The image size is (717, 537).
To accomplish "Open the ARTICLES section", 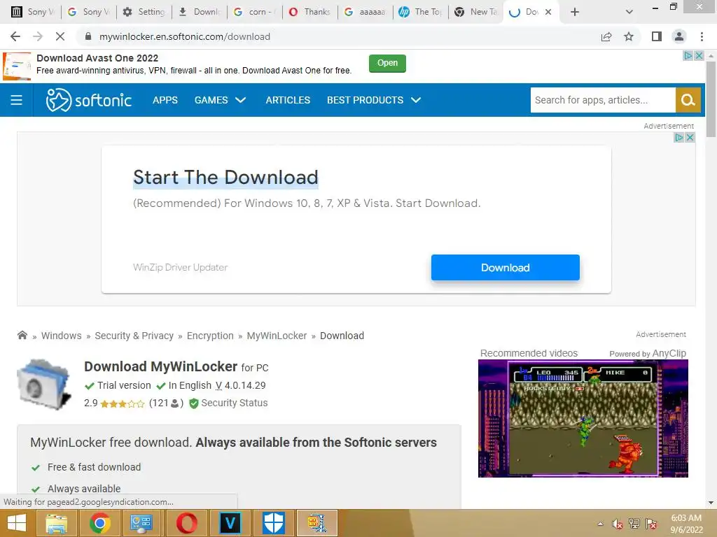I will [x=288, y=100].
